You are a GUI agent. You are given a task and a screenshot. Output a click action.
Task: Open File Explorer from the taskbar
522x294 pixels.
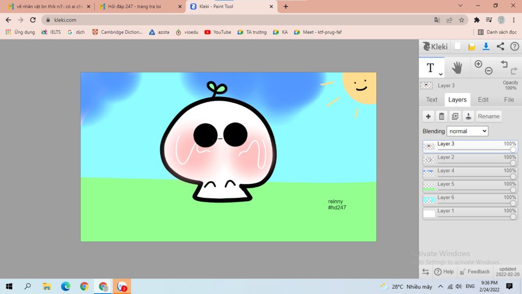click(x=46, y=286)
